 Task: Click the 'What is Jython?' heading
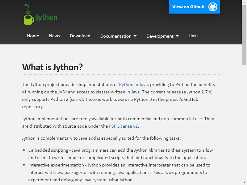point(52,67)
